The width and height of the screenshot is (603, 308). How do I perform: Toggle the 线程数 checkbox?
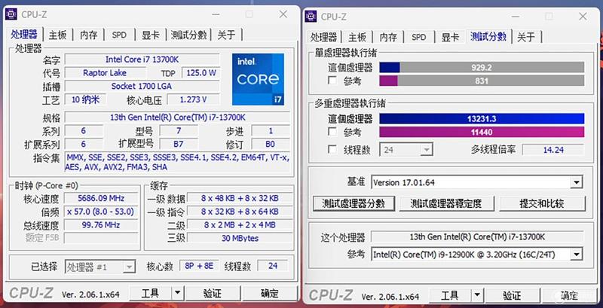(x=332, y=149)
